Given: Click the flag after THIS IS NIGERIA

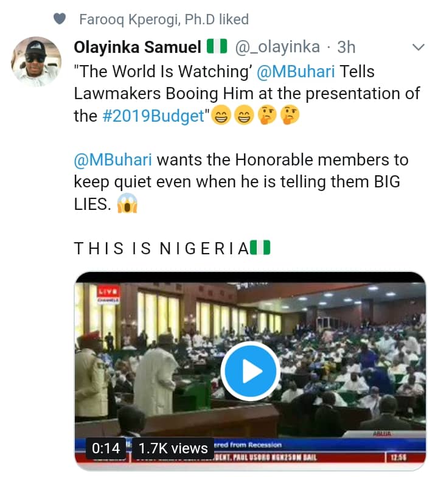Looking at the screenshot, I should point(260,248).
